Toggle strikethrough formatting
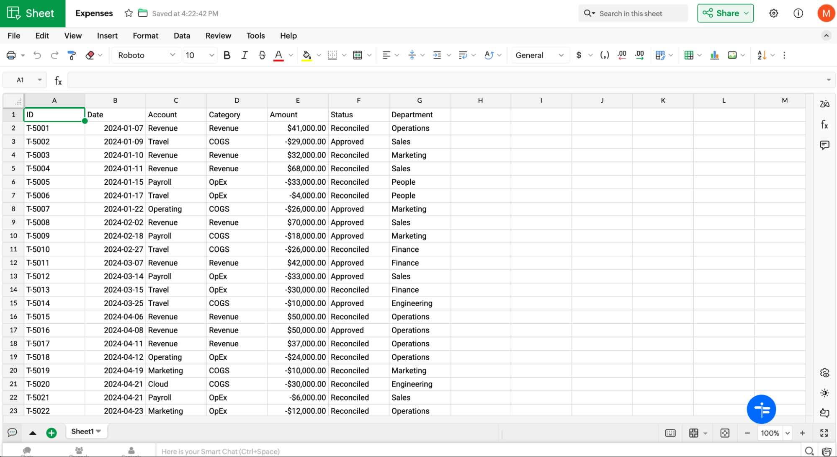This screenshot has height=457, width=837. tap(262, 55)
